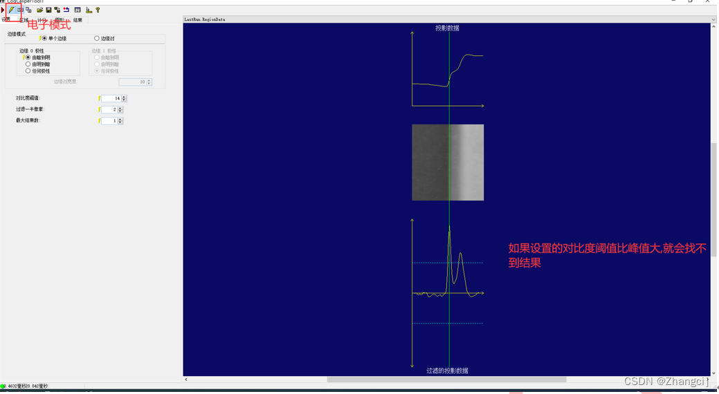Image resolution: width=719 pixels, height=394 pixels.
Task: Decrease 过滤一半像素 with its down arrow
Action: coord(120,111)
